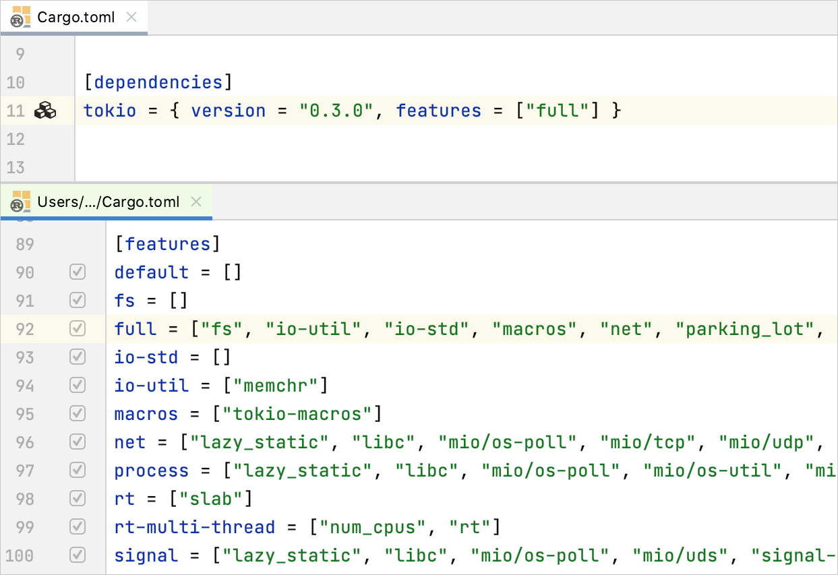Toggle the default feature checkbox on line 90
The height and width of the screenshot is (575, 838).
[78, 272]
